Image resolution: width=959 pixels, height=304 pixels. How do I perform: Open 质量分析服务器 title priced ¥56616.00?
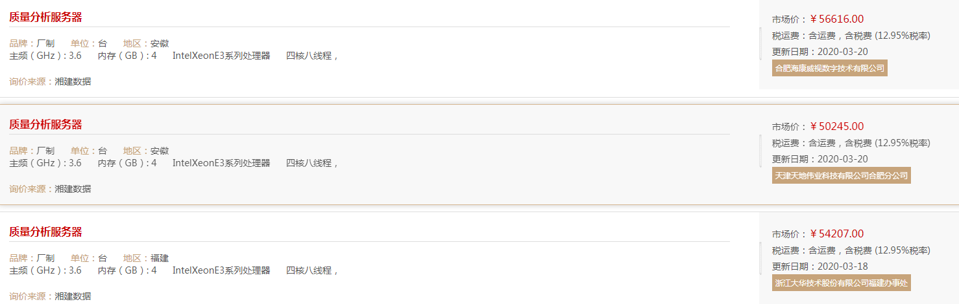(x=45, y=17)
